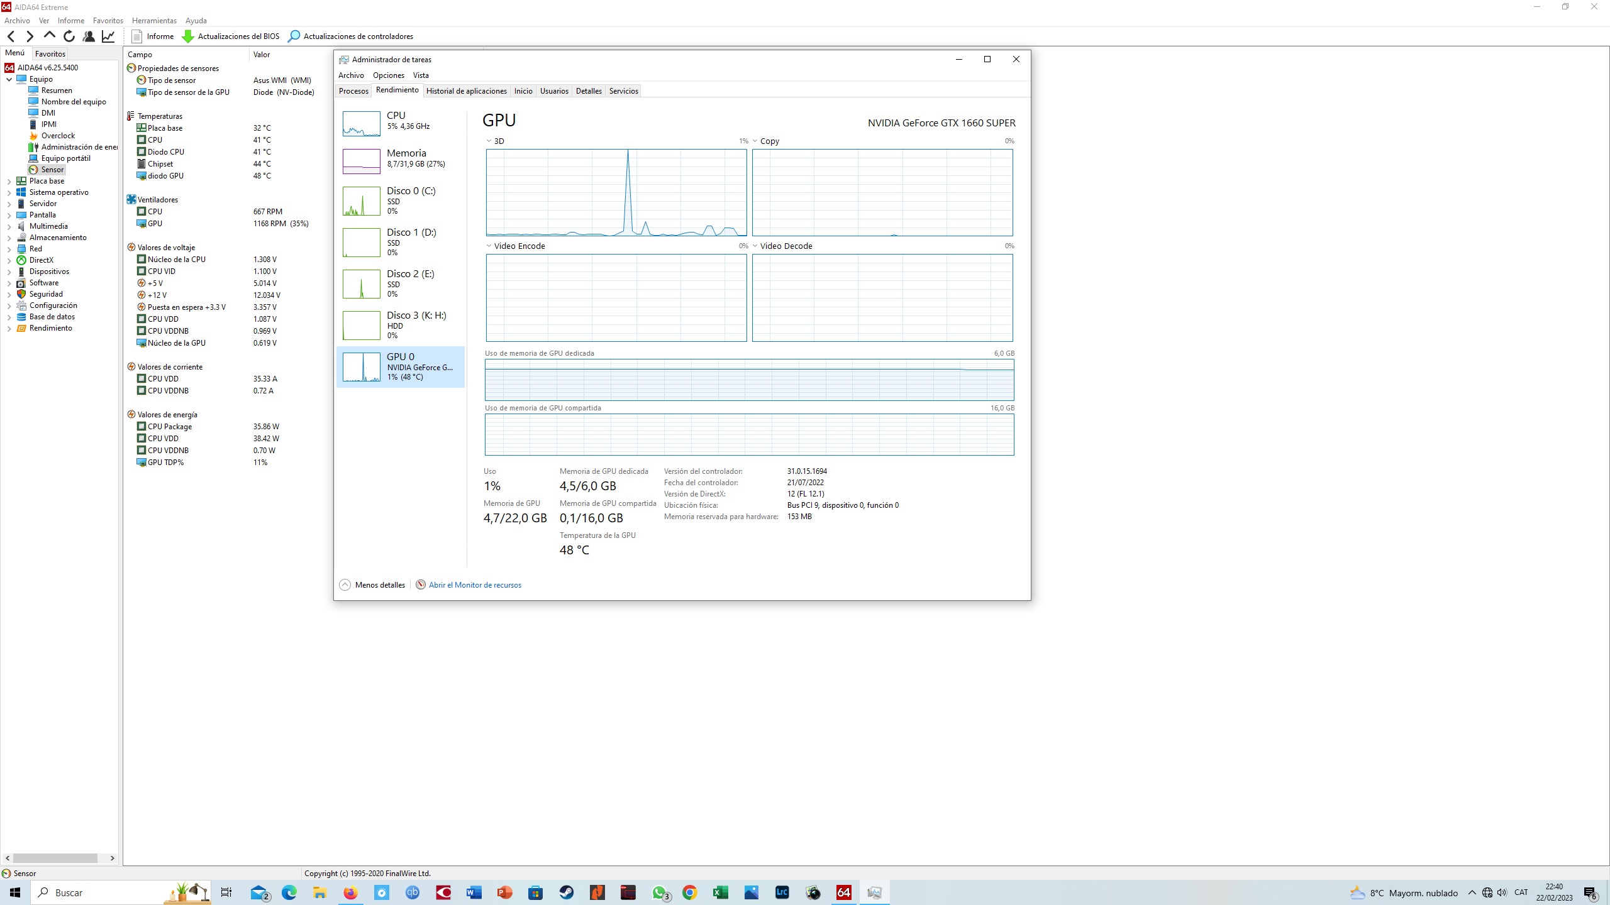
Task: Open AIDA64 Herramientas menu
Action: pos(154,21)
